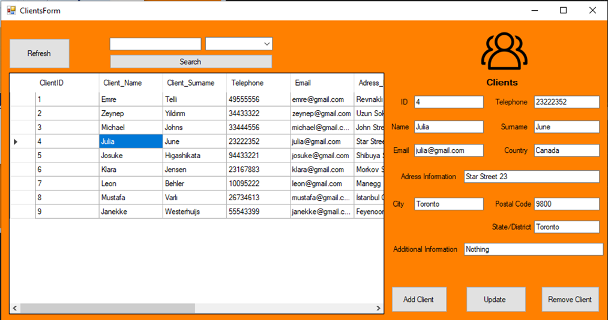Image resolution: width=608 pixels, height=320 pixels.
Task: Select the row header of Julia's row
Action: (22, 141)
